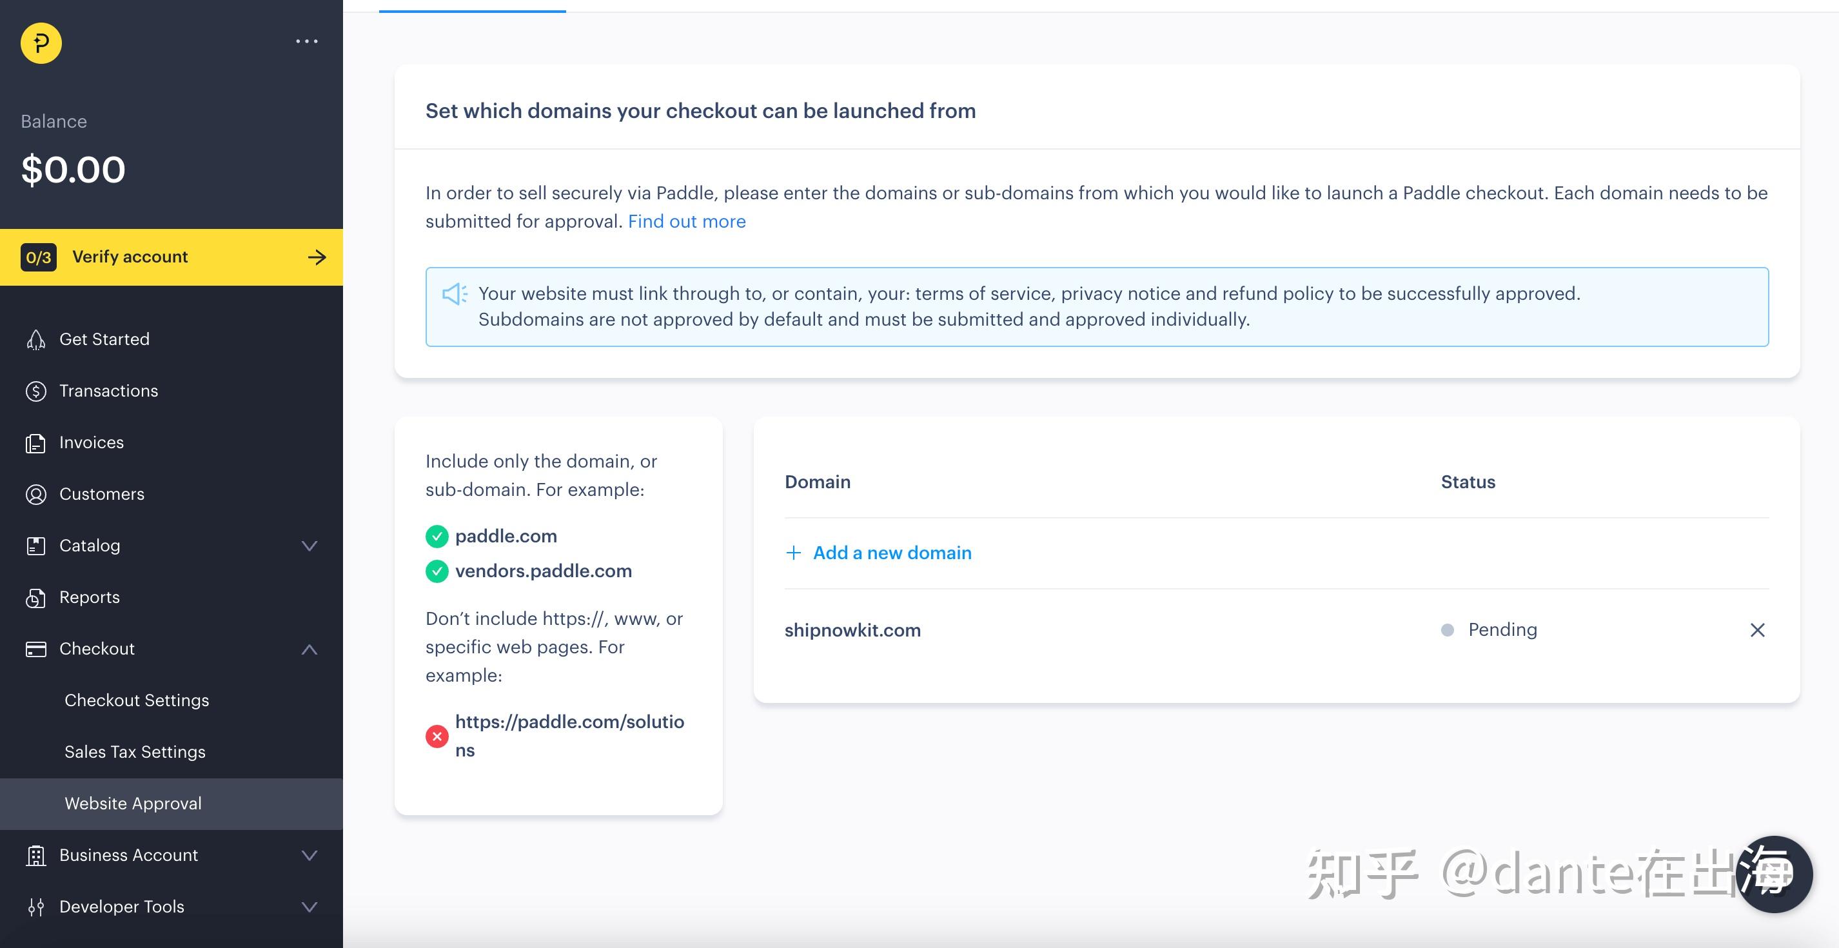Viewport: 1839px width, 948px height.
Task: Click the Verify account banner arrow
Action: click(x=317, y=257)
